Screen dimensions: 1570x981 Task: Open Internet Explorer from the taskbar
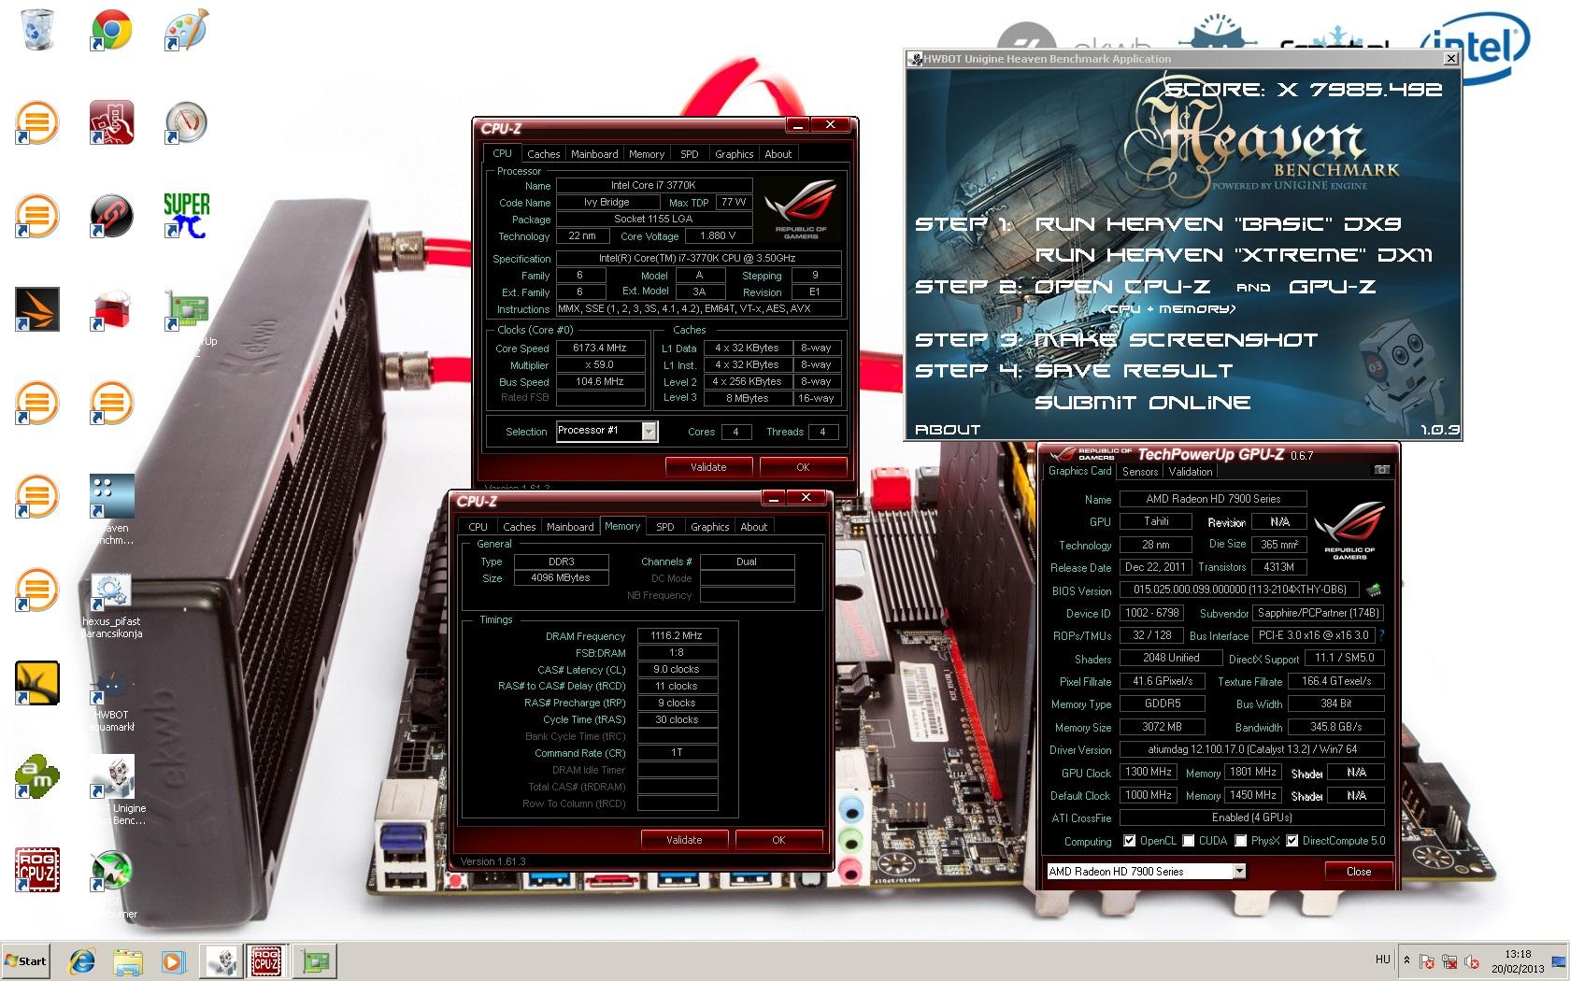[81, 960]
